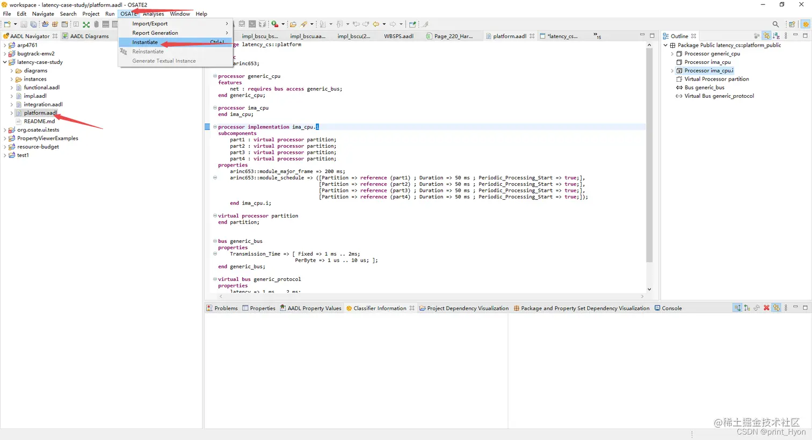
Task: Click the green connection diagram toolbar icon
Action: (86, 24)
